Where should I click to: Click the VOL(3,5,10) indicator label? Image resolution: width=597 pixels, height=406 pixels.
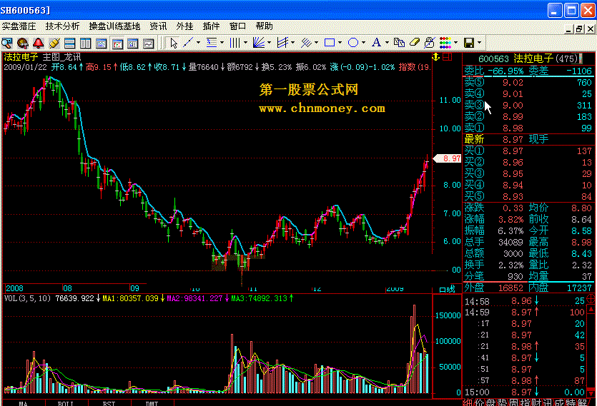tap(27, 298)
